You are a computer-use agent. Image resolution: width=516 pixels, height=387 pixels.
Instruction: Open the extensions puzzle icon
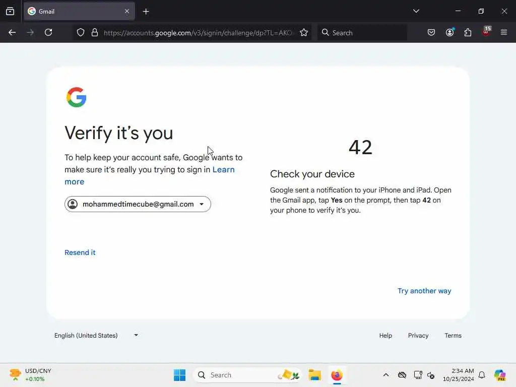[468, 33]
